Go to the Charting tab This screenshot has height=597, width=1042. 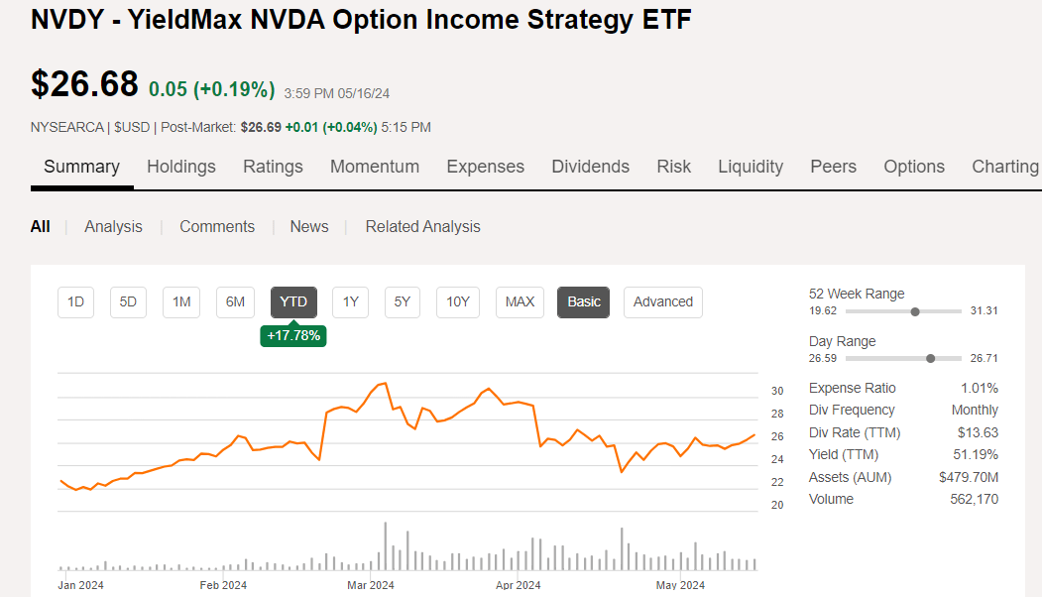(x=1004, y=167)
